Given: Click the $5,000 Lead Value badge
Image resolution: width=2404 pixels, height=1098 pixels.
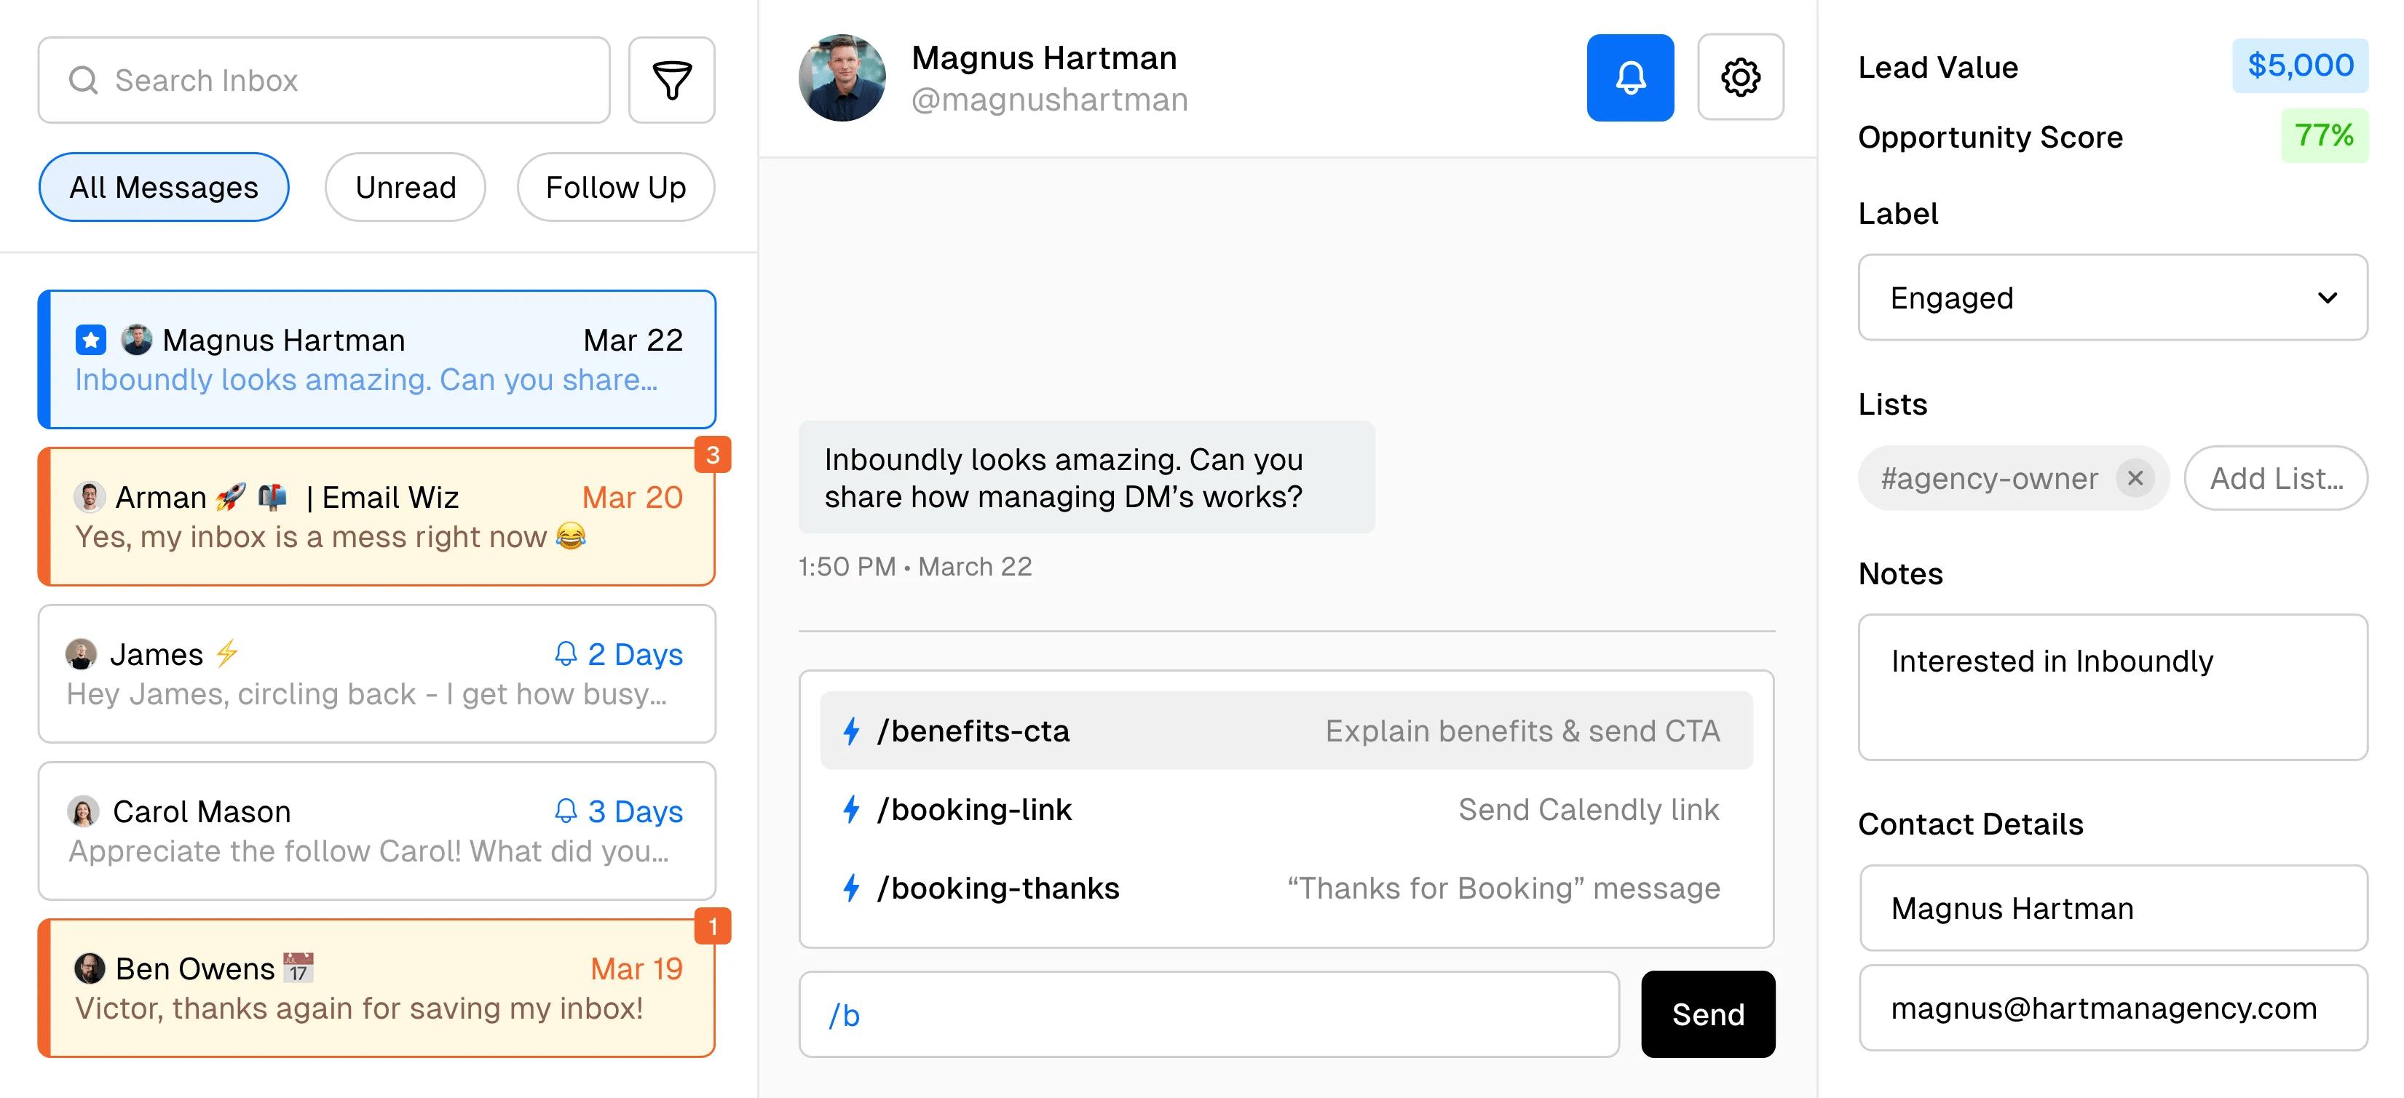Looking at the screenshot, I should point(2299,65).
